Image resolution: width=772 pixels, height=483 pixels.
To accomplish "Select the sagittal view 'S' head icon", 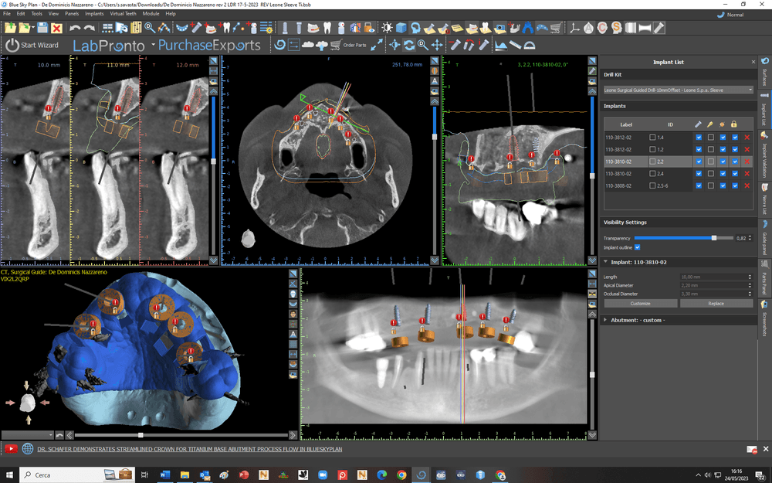I will coord(616,28).
